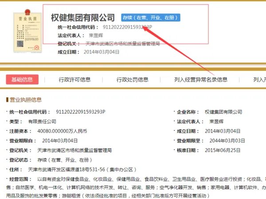Image resolution: width=266 pixels, height=199 pixels.
Task: Click the 营业期限至 date 2044年03月03日
Action: pyautogui.click(x=227, y=141)
